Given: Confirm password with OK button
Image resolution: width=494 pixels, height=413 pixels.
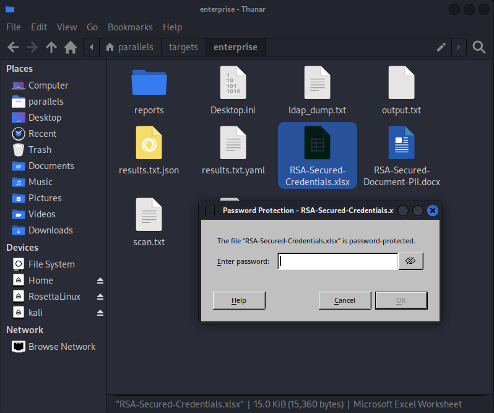Looking at the screenshot, I should coord(401,300).
